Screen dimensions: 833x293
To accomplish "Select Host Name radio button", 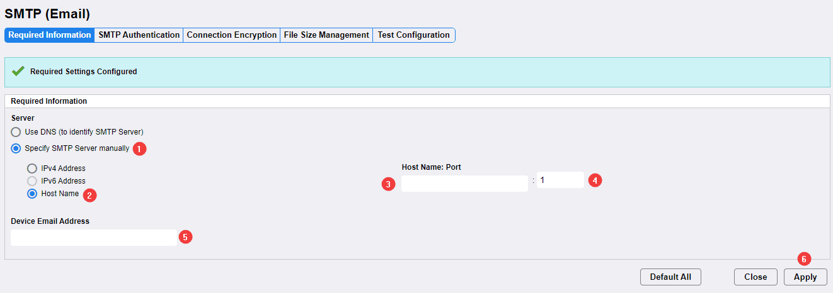I will point(32,194).
